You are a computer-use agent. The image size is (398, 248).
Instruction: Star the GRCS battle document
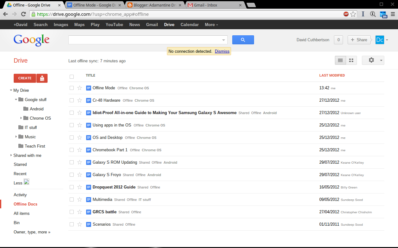point(80,212)
